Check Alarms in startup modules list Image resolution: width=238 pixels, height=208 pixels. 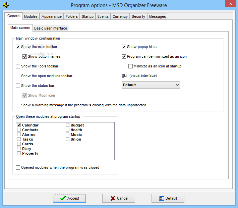click(19, 135)
